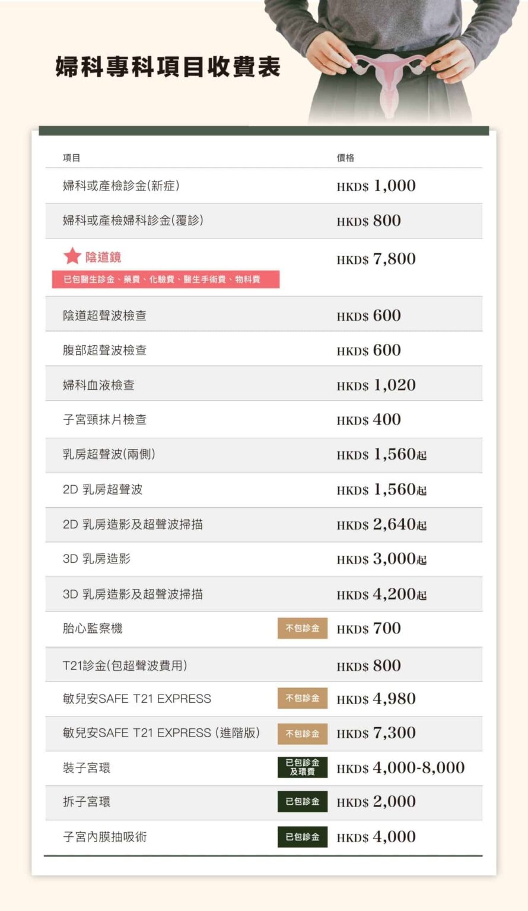Click the 已包診金 badge beside 拆子宮環
The image size is (528, 911).
(x=303, y=802)
